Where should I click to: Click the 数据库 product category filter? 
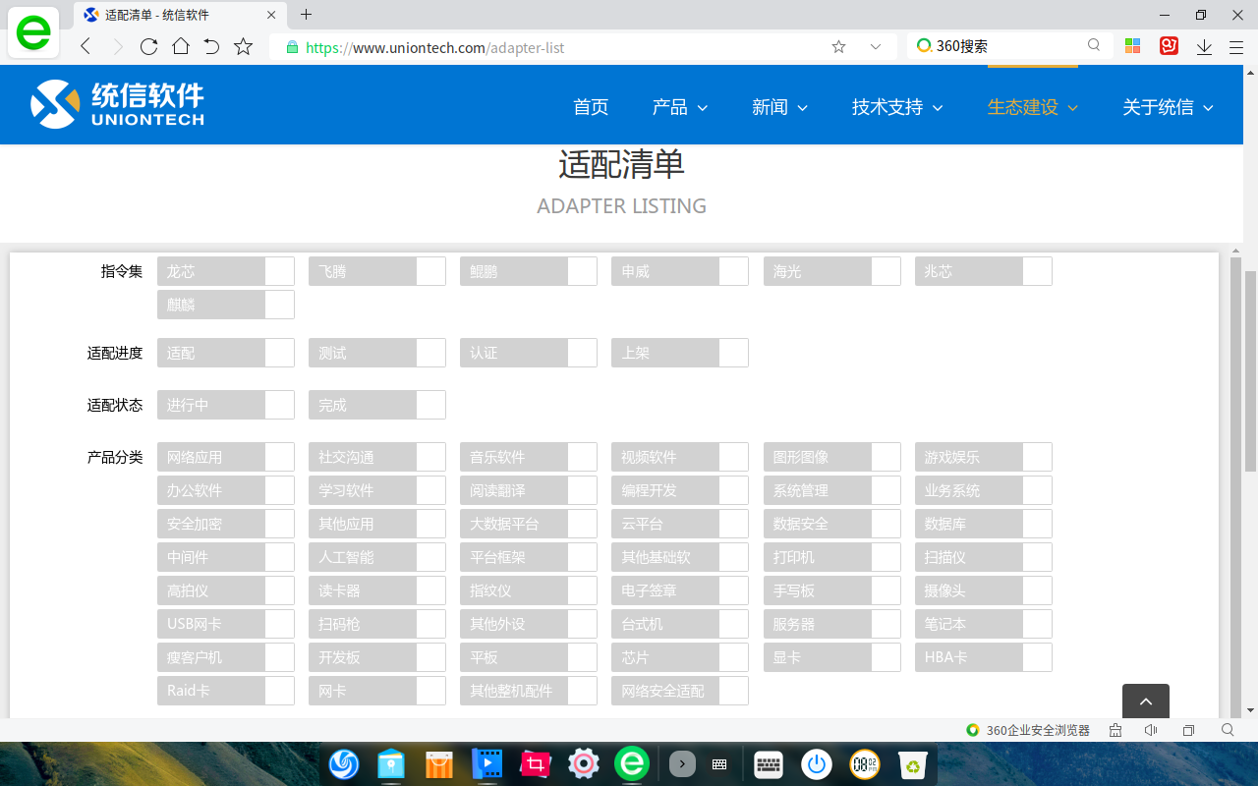point(983,524)
